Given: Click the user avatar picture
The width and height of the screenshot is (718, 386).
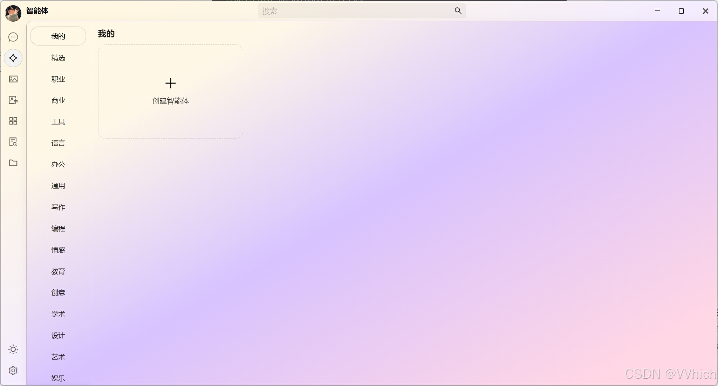Looking at the screenshot, I should tap(13, 13).
